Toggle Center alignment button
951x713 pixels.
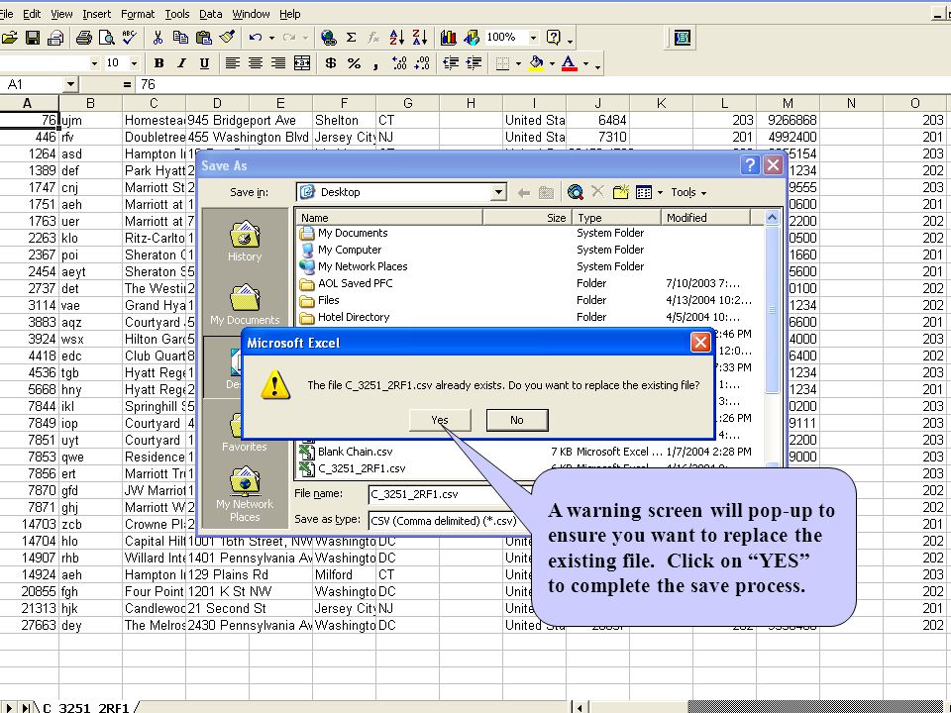point(256,63)
